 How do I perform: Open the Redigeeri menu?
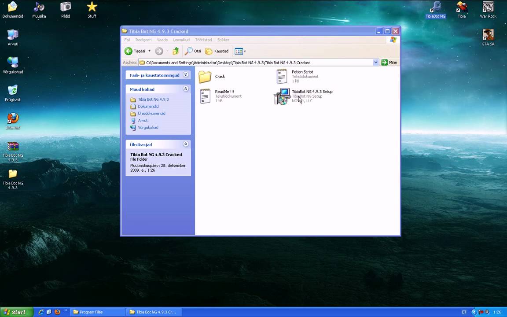[143, 40]
